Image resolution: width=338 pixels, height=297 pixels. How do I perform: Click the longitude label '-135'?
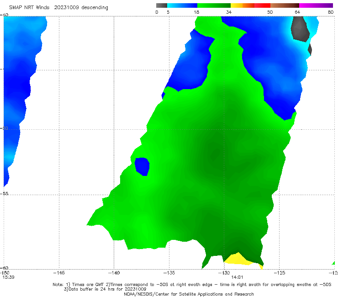[x=169, y=273]
